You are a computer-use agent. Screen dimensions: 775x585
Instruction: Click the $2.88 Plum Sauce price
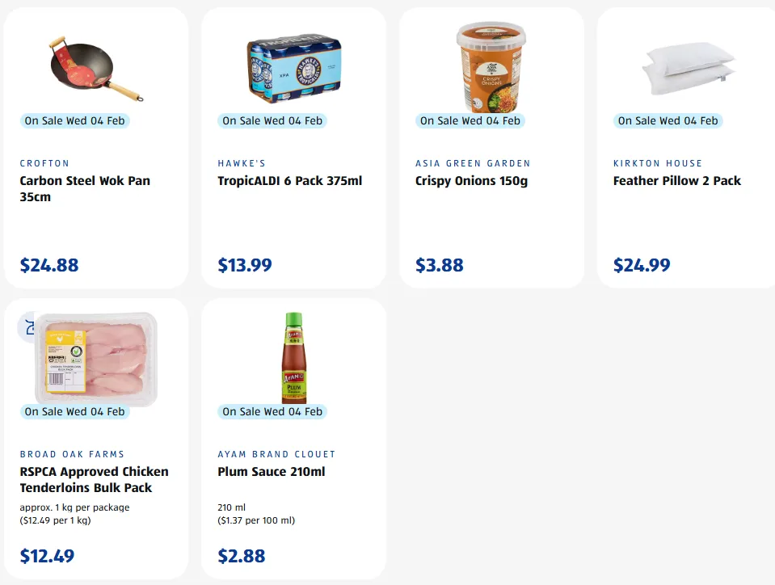pyautogui.click(x=242, y=556)
